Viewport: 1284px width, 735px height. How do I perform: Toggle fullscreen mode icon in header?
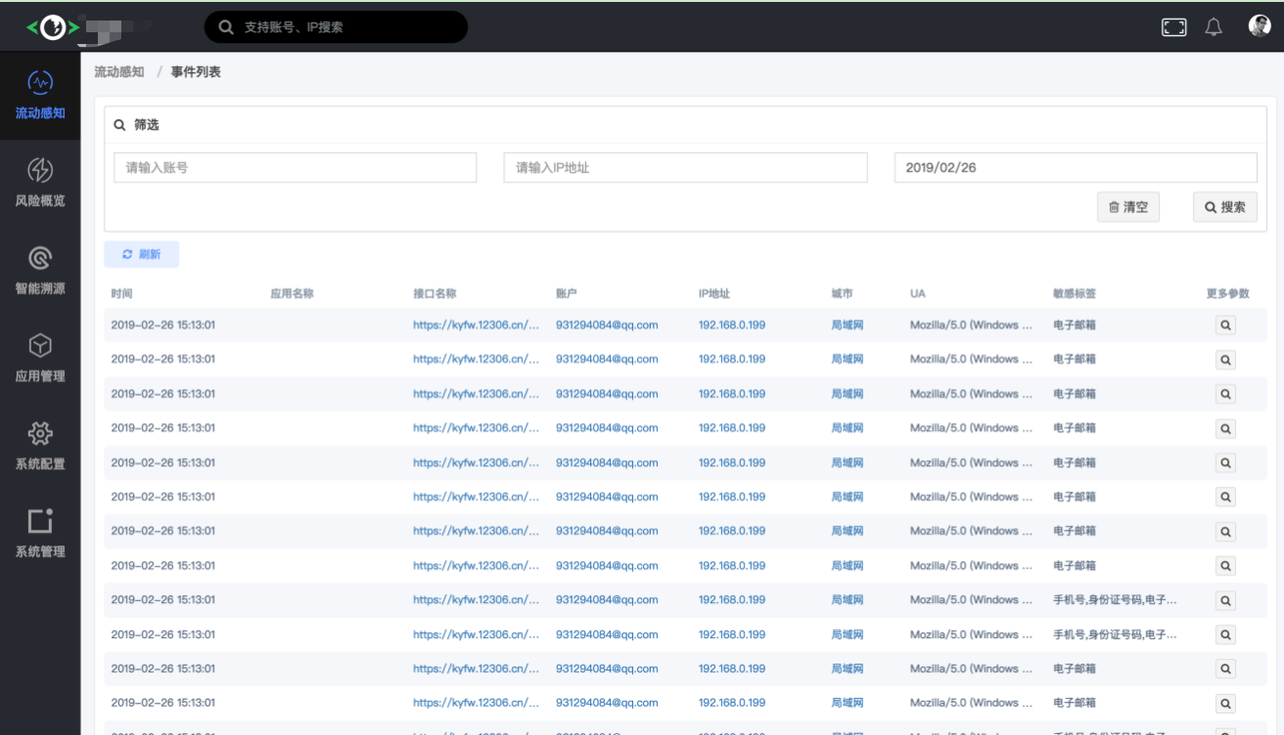pos(1174,27)
